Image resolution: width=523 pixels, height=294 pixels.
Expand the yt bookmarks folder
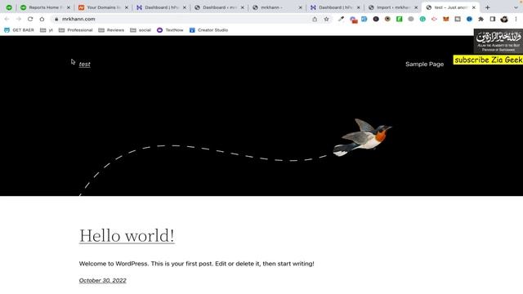click(x=47, y=30)
